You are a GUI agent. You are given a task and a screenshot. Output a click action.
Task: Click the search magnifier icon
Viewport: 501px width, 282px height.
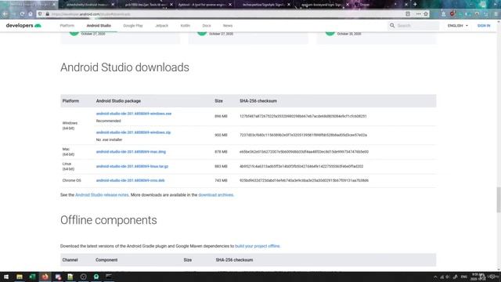[392, 26]
